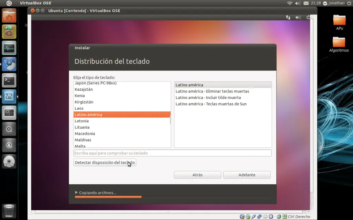Click the guest panel power icon
Screen dimensions: 353x220
click(308, 17)
